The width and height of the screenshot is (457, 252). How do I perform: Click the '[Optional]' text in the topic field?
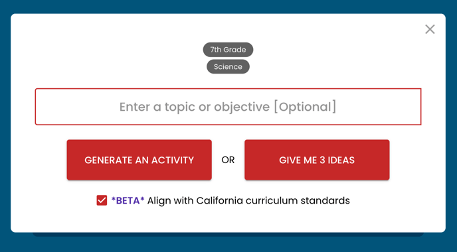coord(305,107)
